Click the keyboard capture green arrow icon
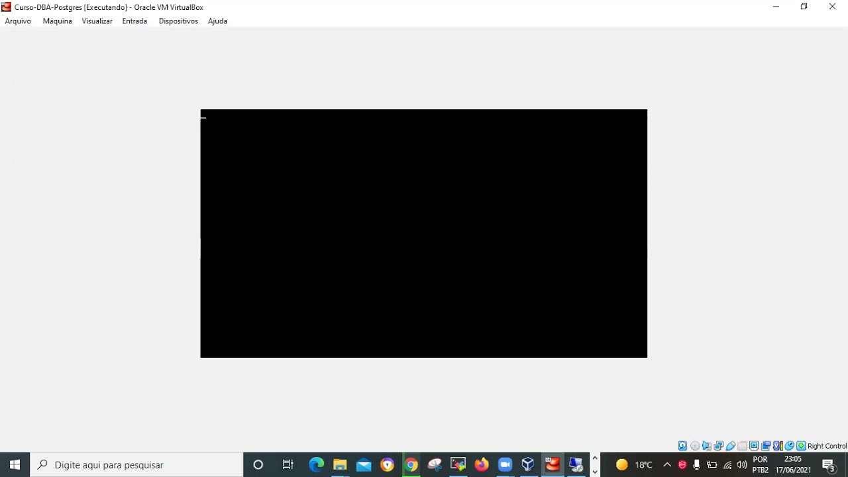 click(x=801, y=446)
